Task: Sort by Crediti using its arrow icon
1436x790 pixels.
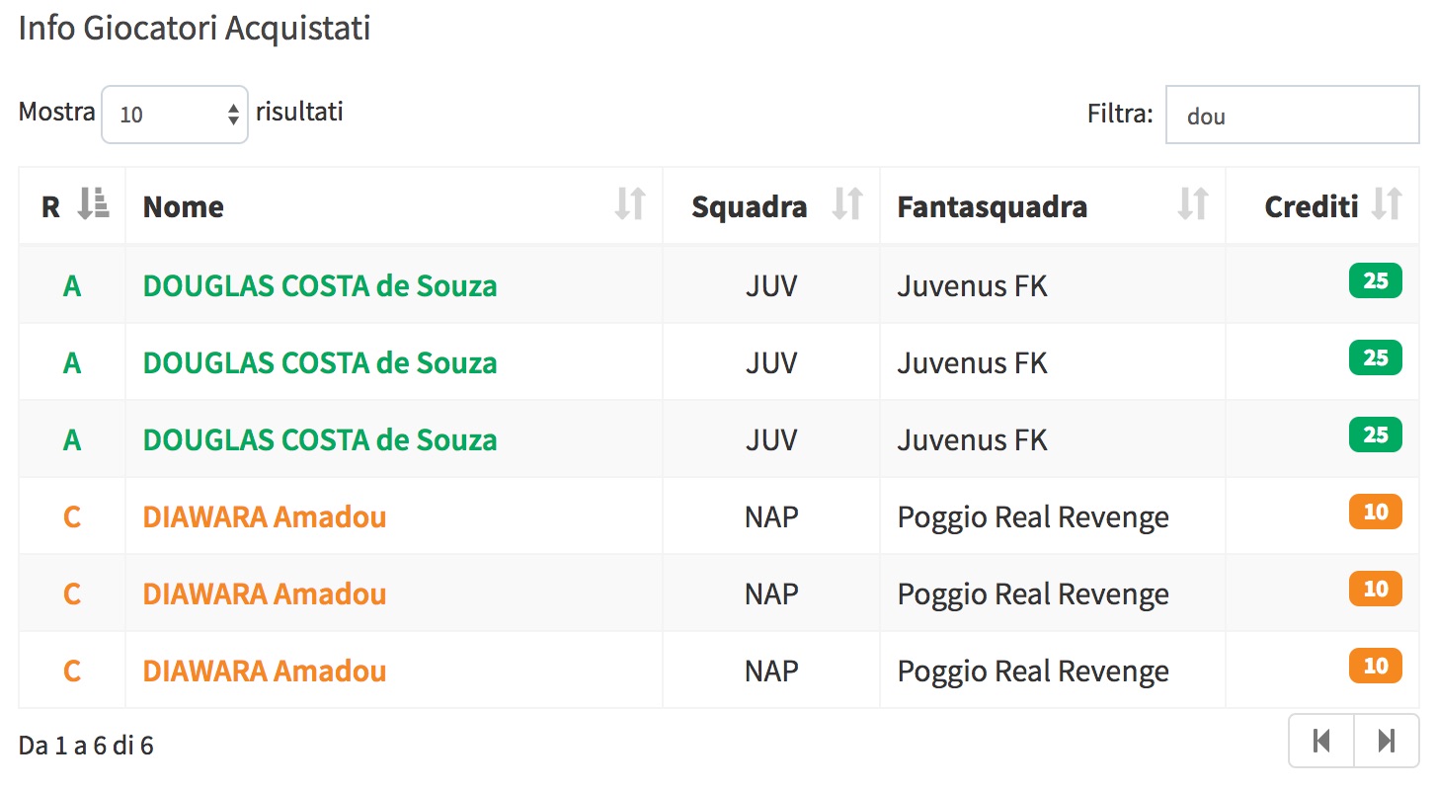Action: click(1387, 203)
